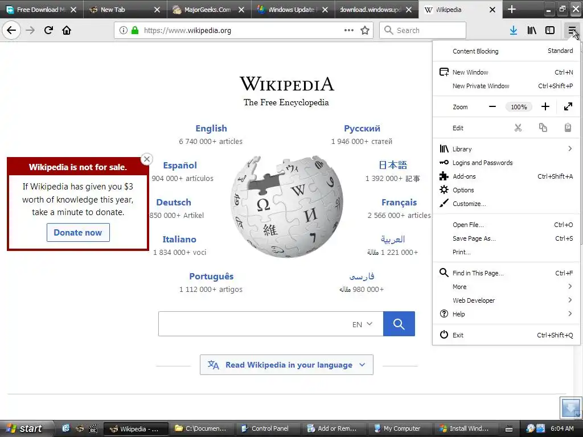
Task: Choose New Window from menu
Action: [506, 72]
